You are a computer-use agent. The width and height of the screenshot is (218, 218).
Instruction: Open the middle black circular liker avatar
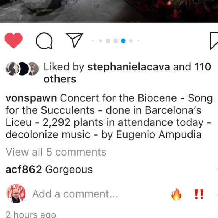pos(23,69)
